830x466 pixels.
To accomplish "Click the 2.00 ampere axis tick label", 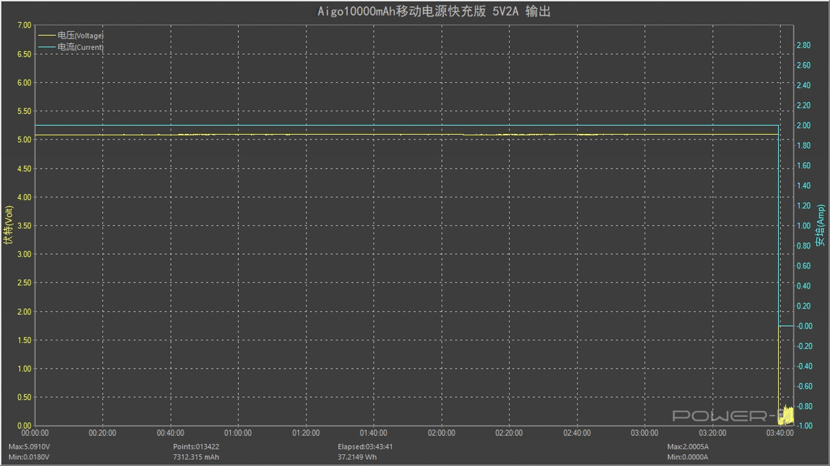I will tap(803, 126).
